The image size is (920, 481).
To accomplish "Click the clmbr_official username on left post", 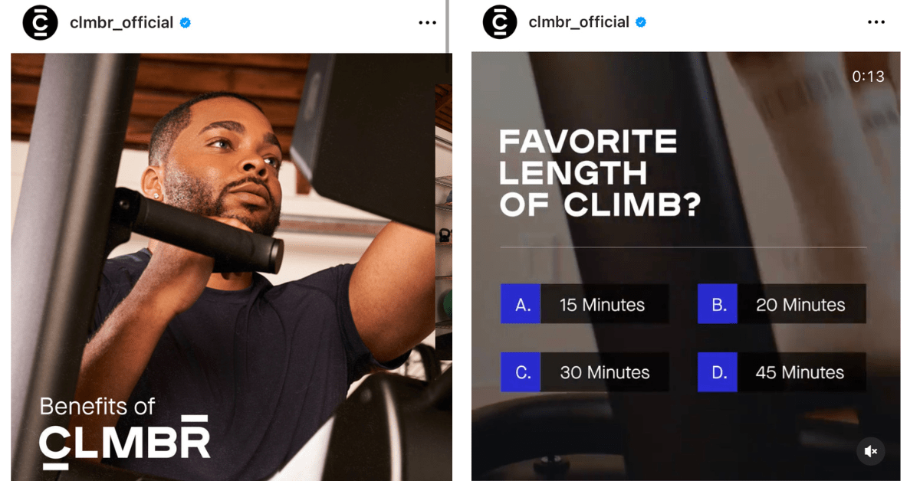I will click(x=121, y=23).
